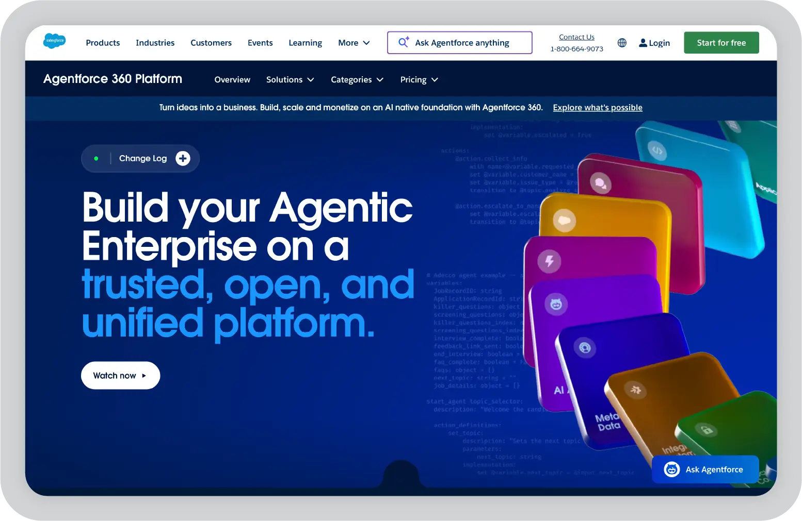
Task: Click the play arrow in Watch now
Action: [144, 376]
